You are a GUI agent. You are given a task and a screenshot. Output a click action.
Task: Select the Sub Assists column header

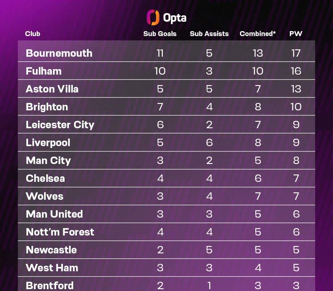click(x=209, y=34)
